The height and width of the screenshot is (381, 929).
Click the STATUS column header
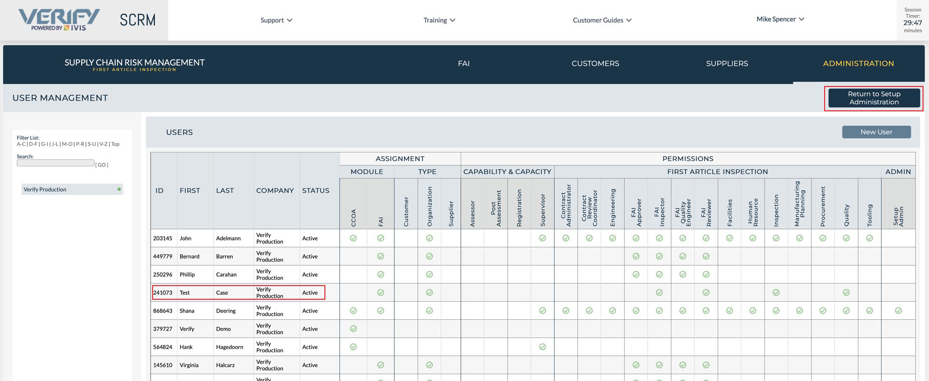(x=316, y=190)
